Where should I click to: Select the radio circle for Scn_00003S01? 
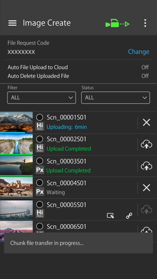pos(40,161)
